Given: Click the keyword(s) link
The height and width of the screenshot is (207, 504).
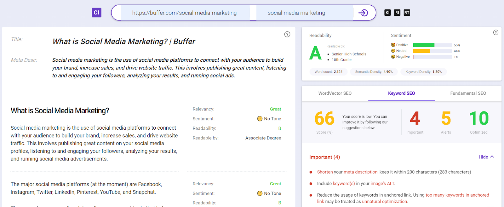Looking at the screenshot, I should [x=344, y=183].
